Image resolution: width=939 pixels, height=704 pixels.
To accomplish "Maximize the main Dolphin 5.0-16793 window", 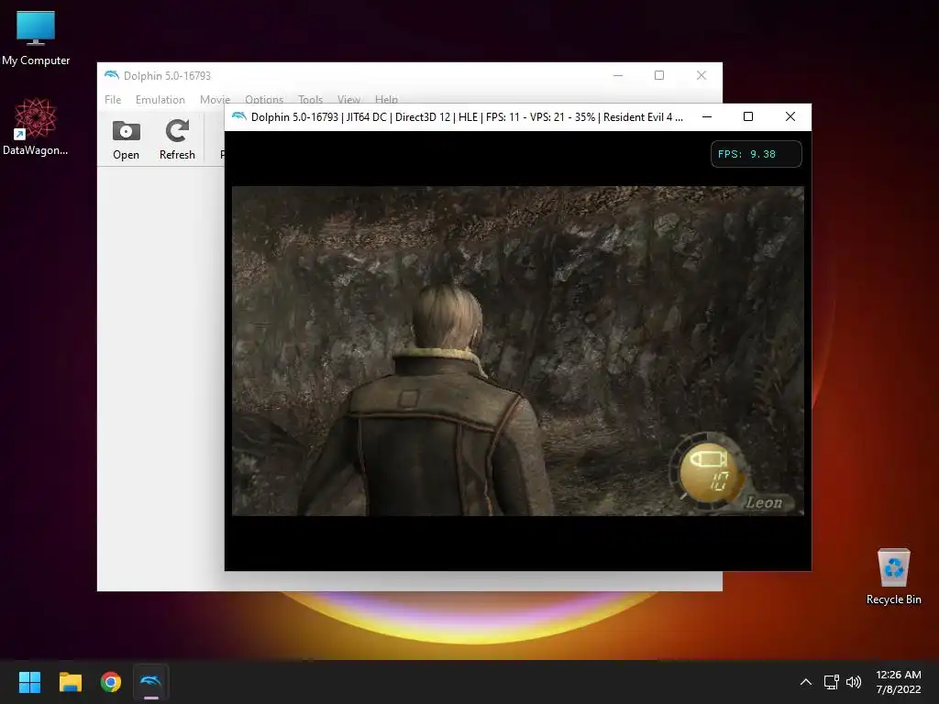I will click(659, 75).
